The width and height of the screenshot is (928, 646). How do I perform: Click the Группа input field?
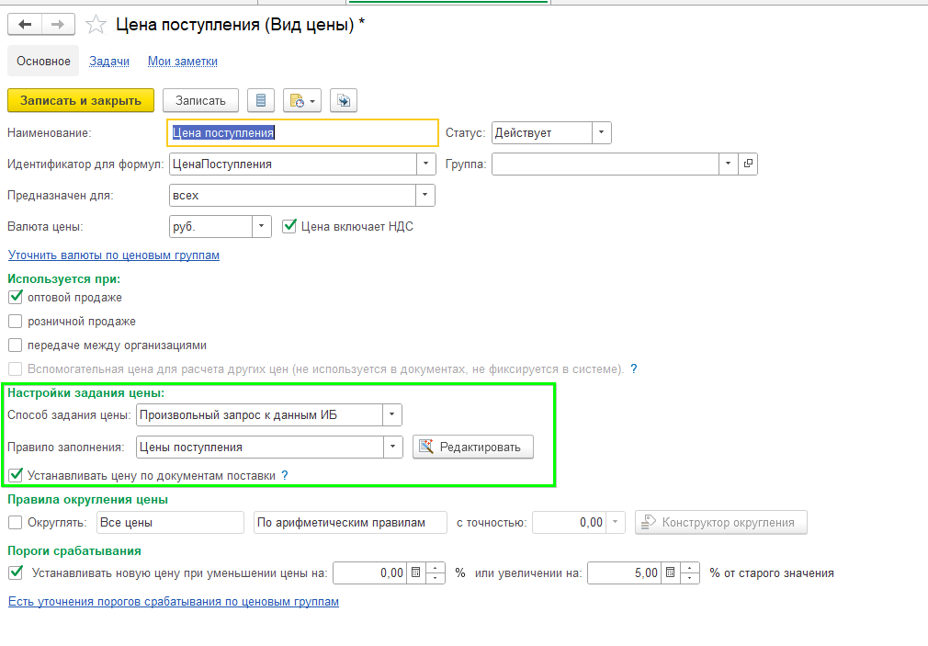(x=605, y=164)
